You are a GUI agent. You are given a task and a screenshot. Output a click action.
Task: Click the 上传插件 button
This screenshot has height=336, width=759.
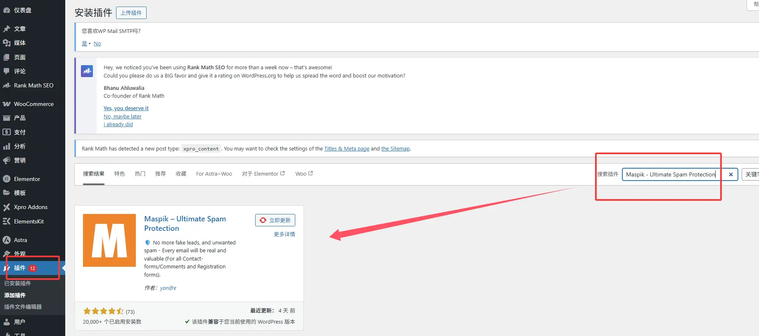click(x=131, y=13)
